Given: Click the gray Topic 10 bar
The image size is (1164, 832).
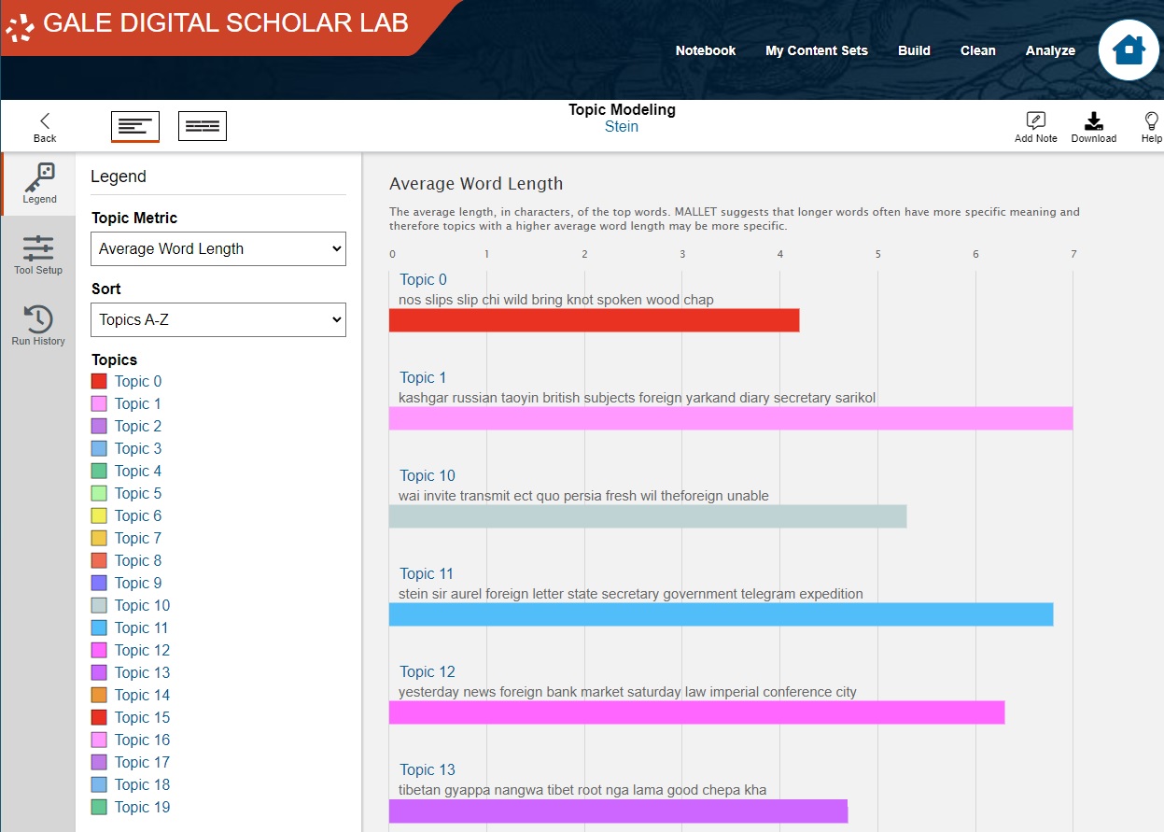Looking at the screenshot, I should (x=648, y=516).
